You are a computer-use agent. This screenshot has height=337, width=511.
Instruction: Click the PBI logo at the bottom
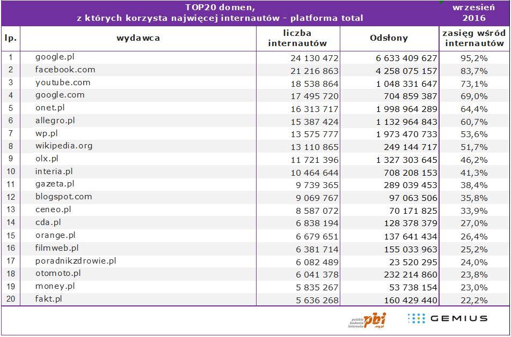click(368, 320)
